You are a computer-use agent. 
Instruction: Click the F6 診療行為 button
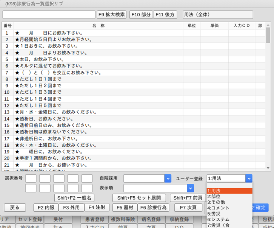(153, 208)
